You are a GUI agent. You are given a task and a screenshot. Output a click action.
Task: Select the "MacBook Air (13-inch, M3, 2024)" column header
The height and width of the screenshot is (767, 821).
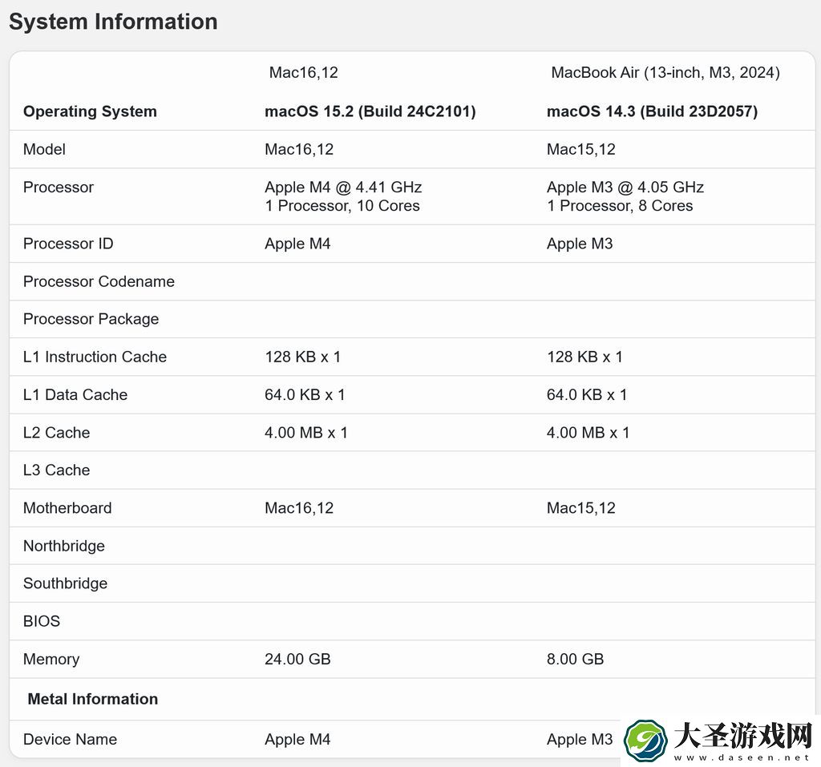click(665, 72)
